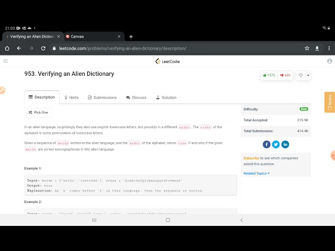Click the Example 1 code block

point(130,185)
